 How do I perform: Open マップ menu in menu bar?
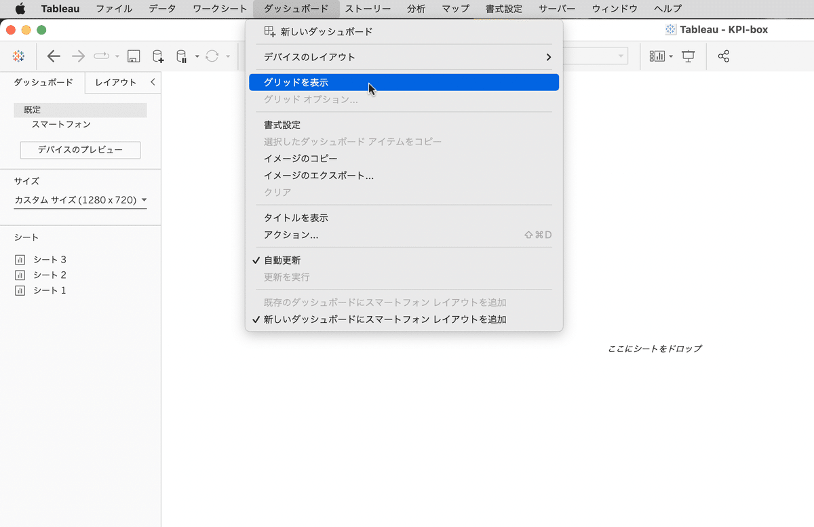(x=455, y=9)
